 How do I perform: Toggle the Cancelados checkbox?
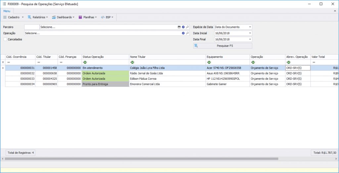coord(5,39)
